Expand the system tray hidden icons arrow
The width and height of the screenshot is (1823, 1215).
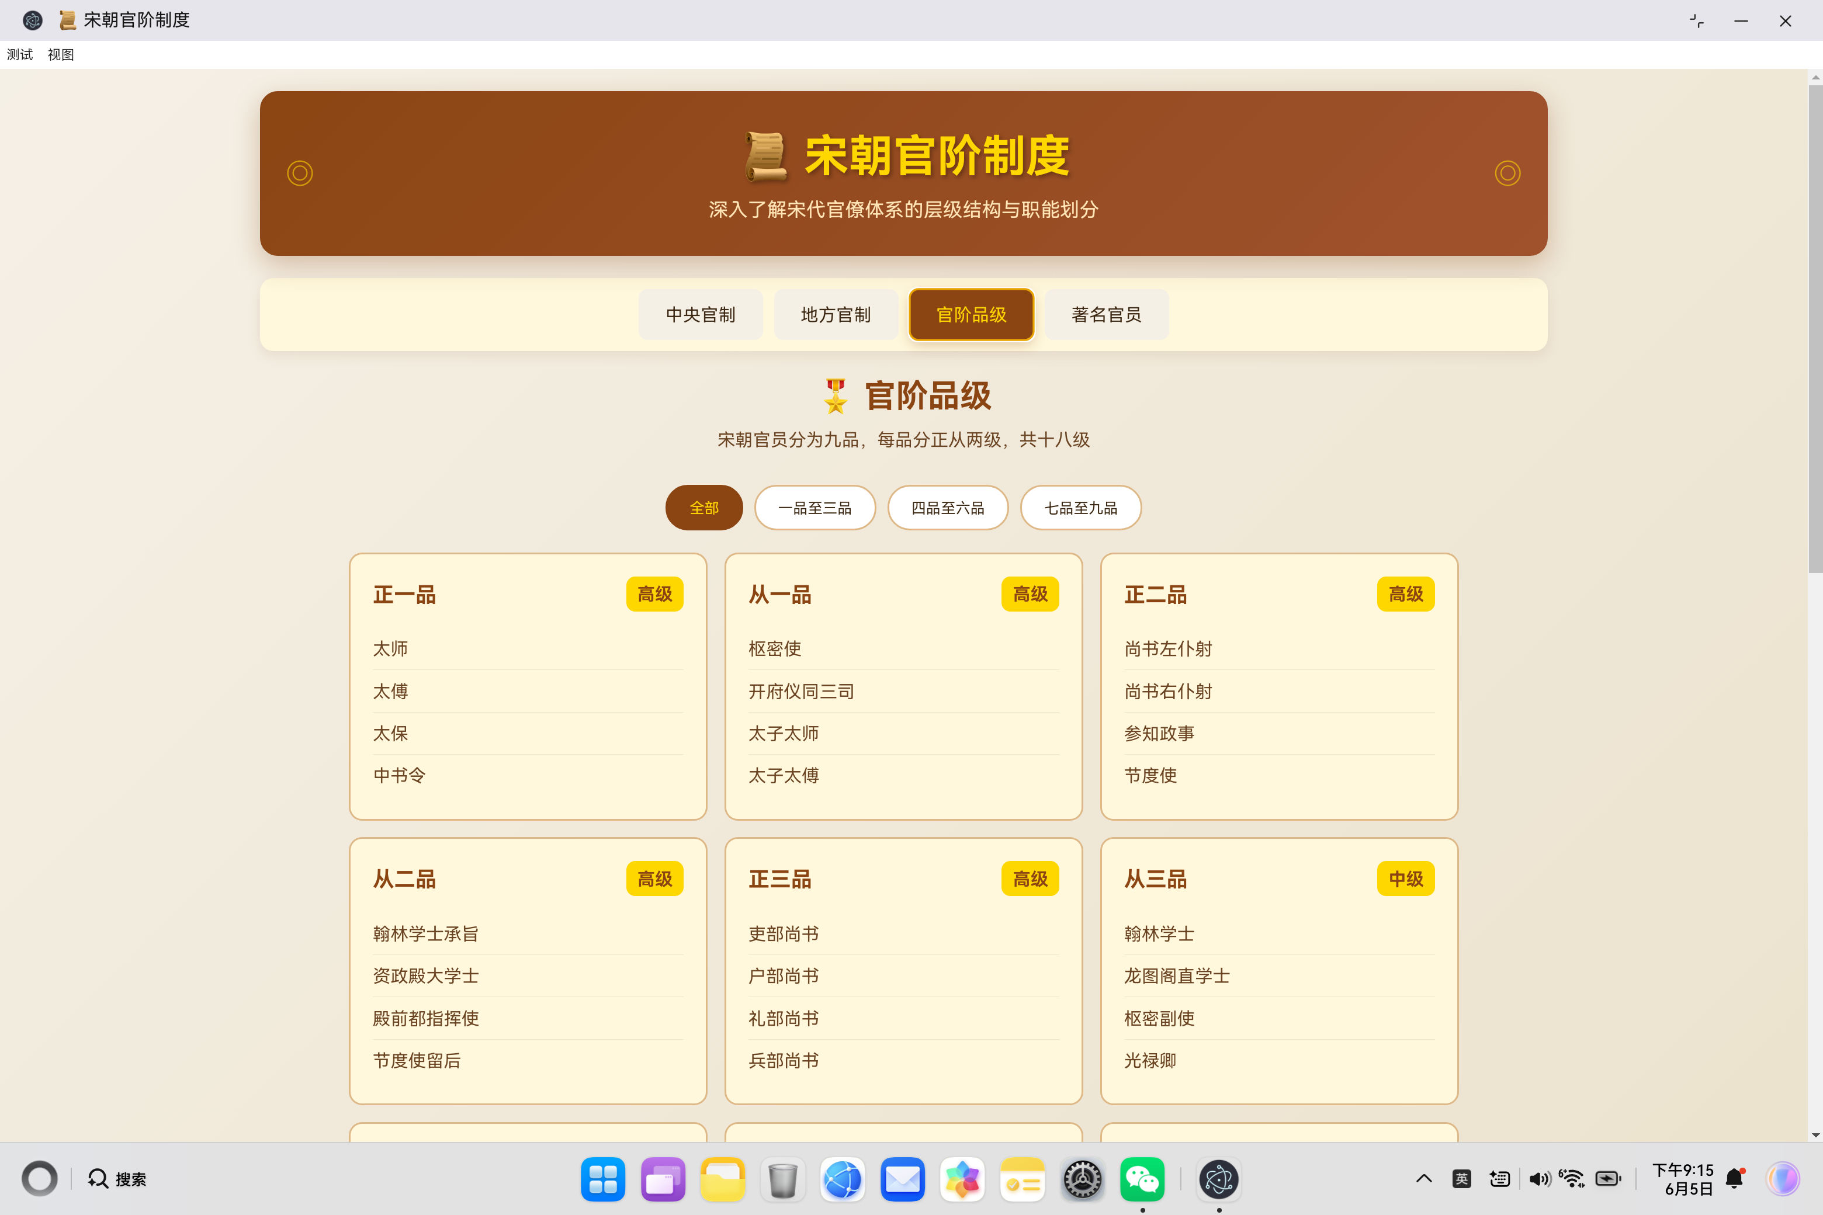[x=1424, y=1179]
